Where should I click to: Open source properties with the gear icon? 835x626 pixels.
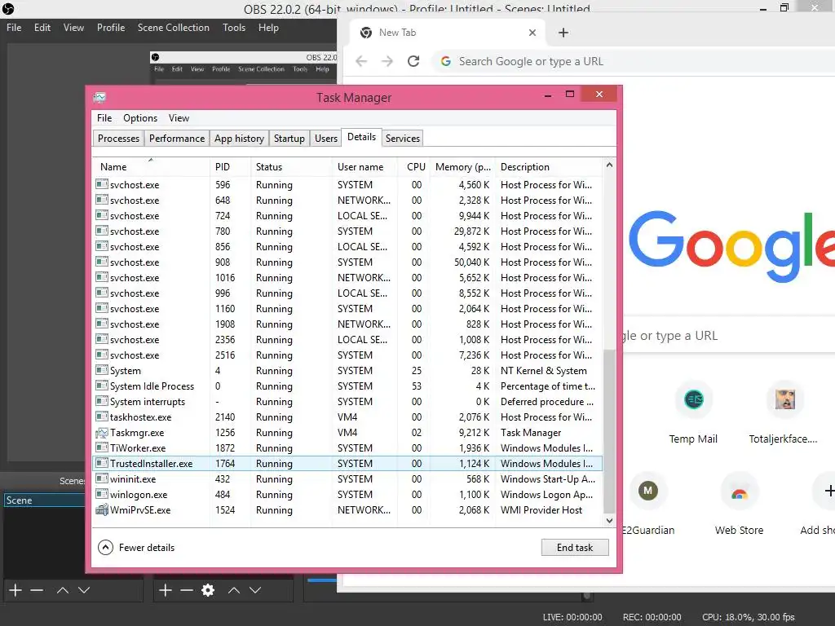[208, 590]
